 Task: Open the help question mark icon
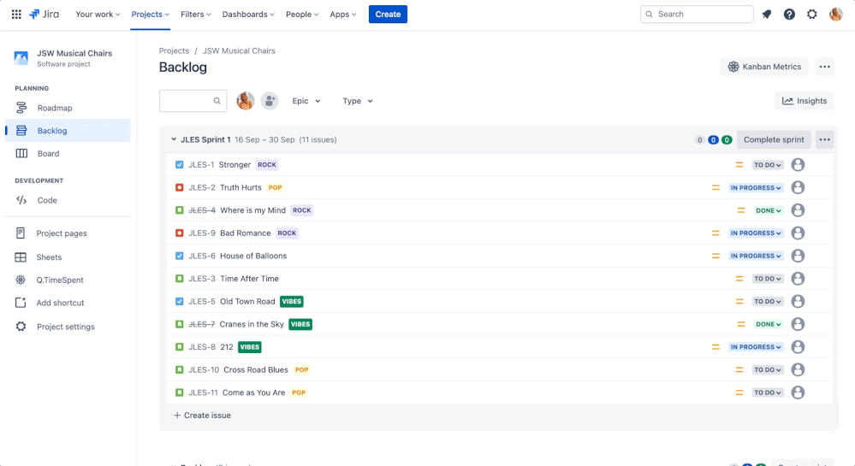[789, 15]
